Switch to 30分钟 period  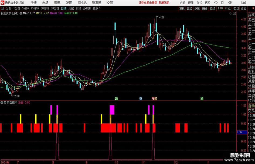tap(45, 8)
